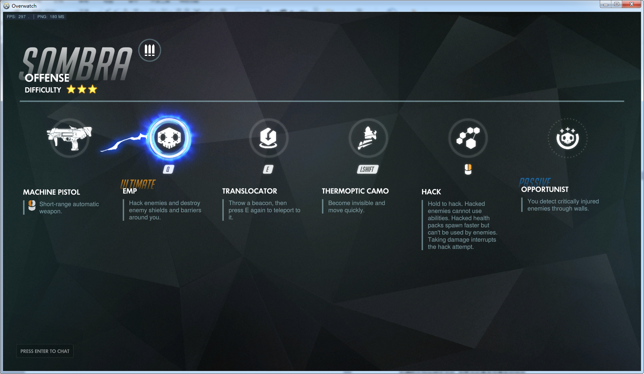Click the 'Throw a beacon' description text
The image size is (644, 374).
[264, 210]
